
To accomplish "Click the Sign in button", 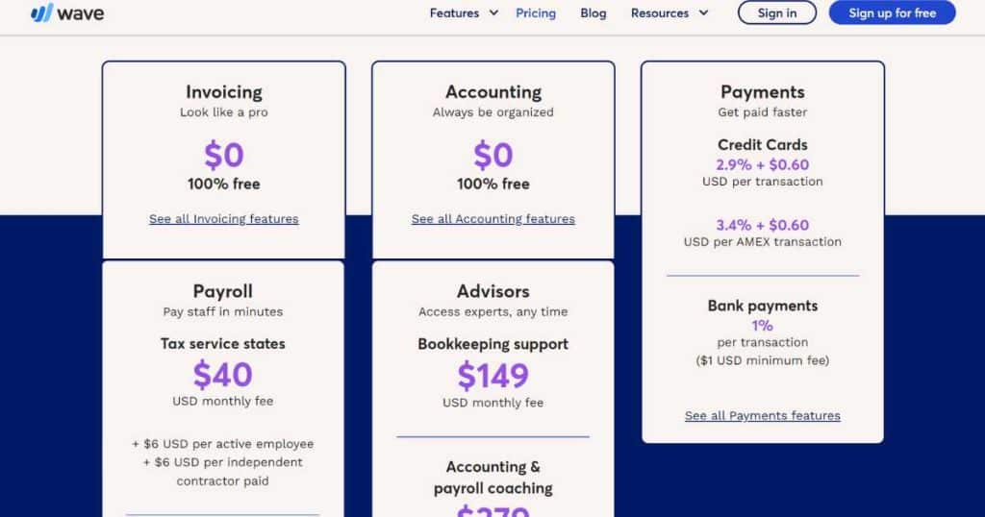I will click(777, 12).
